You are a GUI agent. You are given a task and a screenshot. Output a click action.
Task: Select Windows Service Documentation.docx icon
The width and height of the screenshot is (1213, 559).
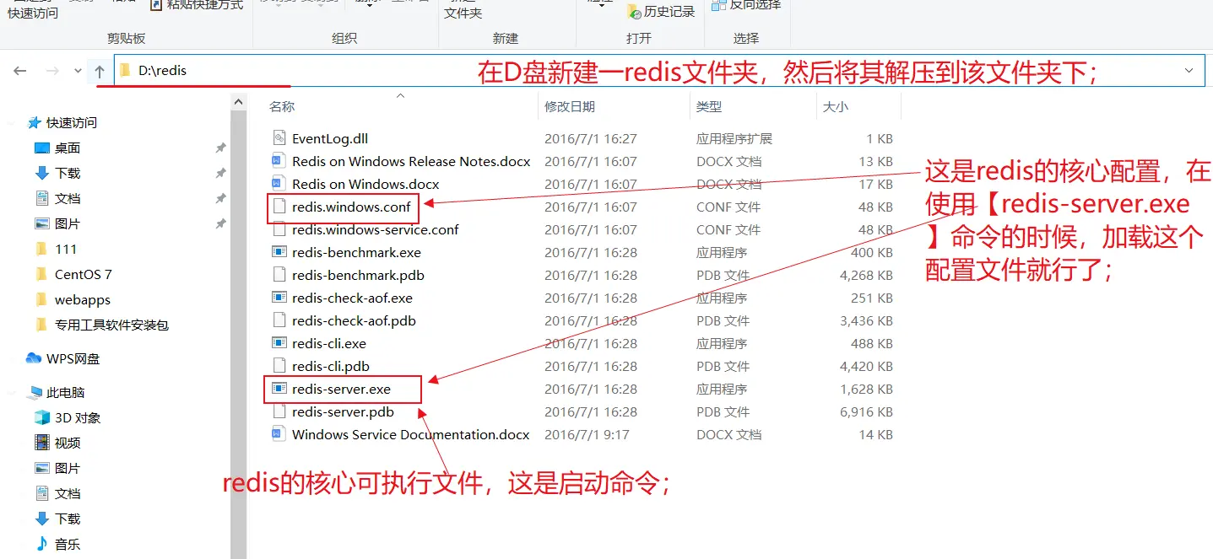tap(279, 434)
